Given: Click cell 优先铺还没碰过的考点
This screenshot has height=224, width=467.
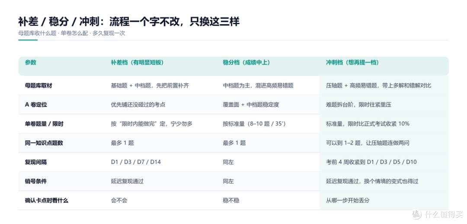Looking at the screenshot, I should [x=138, y=104].
